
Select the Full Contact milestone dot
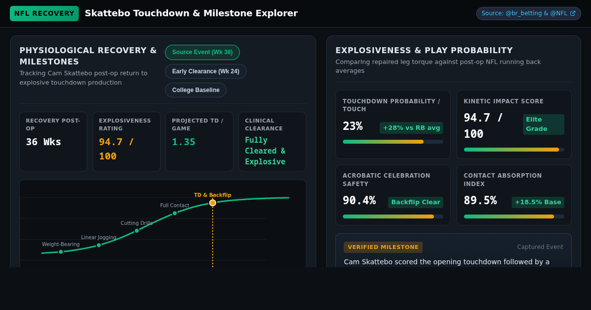tap(175, 213)
